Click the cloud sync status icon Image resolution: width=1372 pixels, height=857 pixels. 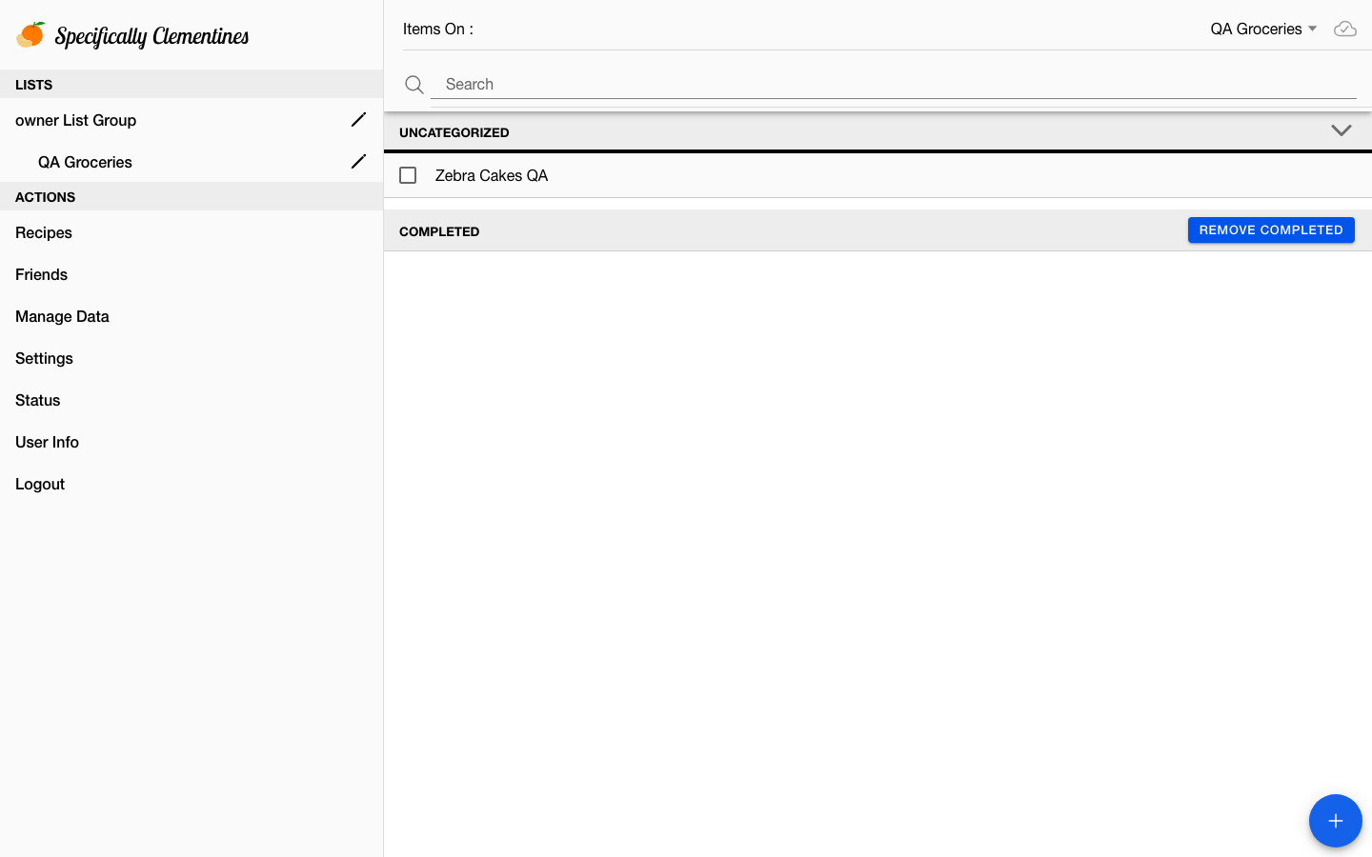pyautogui.click(x=1345, y=29)
